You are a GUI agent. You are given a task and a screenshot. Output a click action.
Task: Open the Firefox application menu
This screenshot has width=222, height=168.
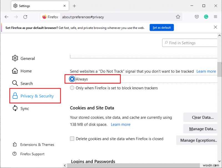click(x=216, y=17)
